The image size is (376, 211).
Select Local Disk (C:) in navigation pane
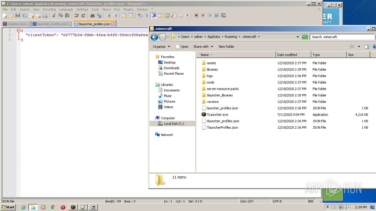(174, 124)
